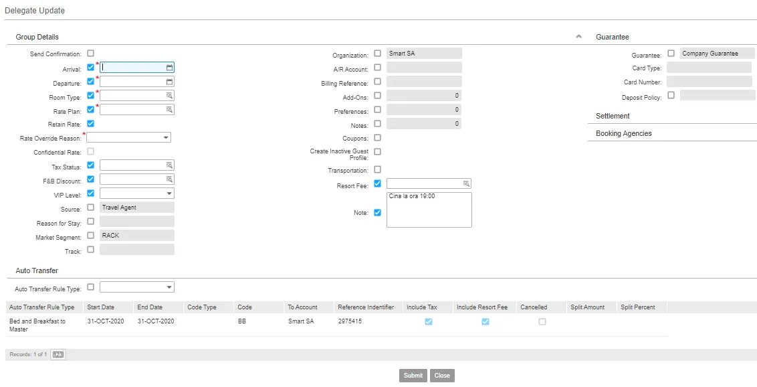
Task: Toggle the Market Segment checkbox
Action: click(91, 236)
